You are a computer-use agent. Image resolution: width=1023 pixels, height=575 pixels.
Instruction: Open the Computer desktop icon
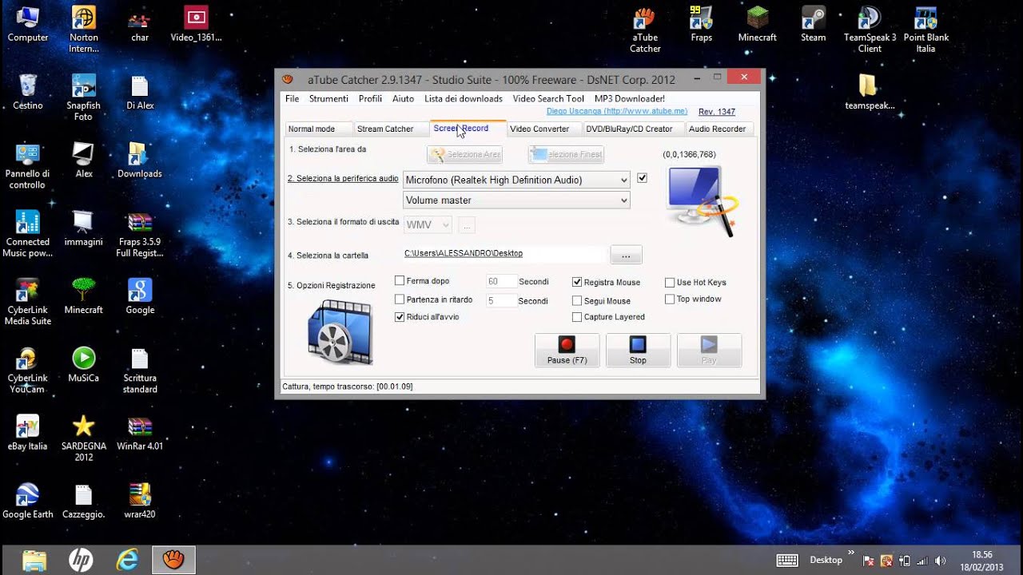click(28, 24)
